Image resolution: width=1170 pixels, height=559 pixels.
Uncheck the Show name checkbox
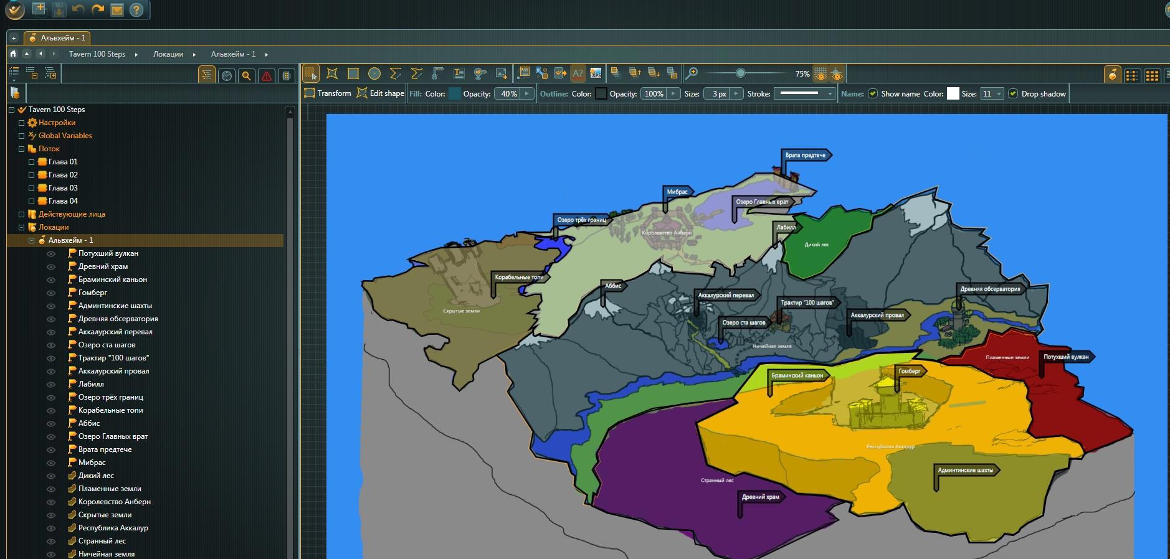tap(873, 94)
